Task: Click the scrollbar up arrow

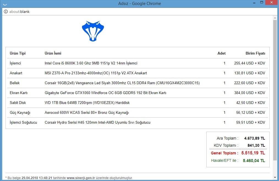Action: pyautogui.click(x=275, y=18)
